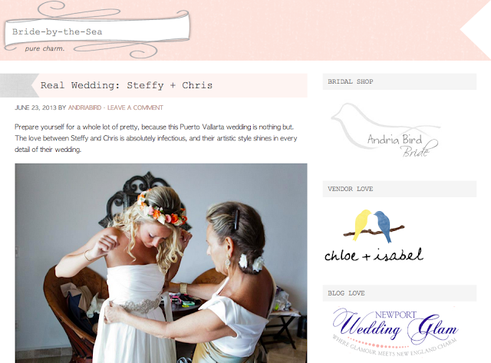The width and height of the screenshot is (491, 363).
Task: Open the bride getting dressed photo
Action: (x=161, y=263)
